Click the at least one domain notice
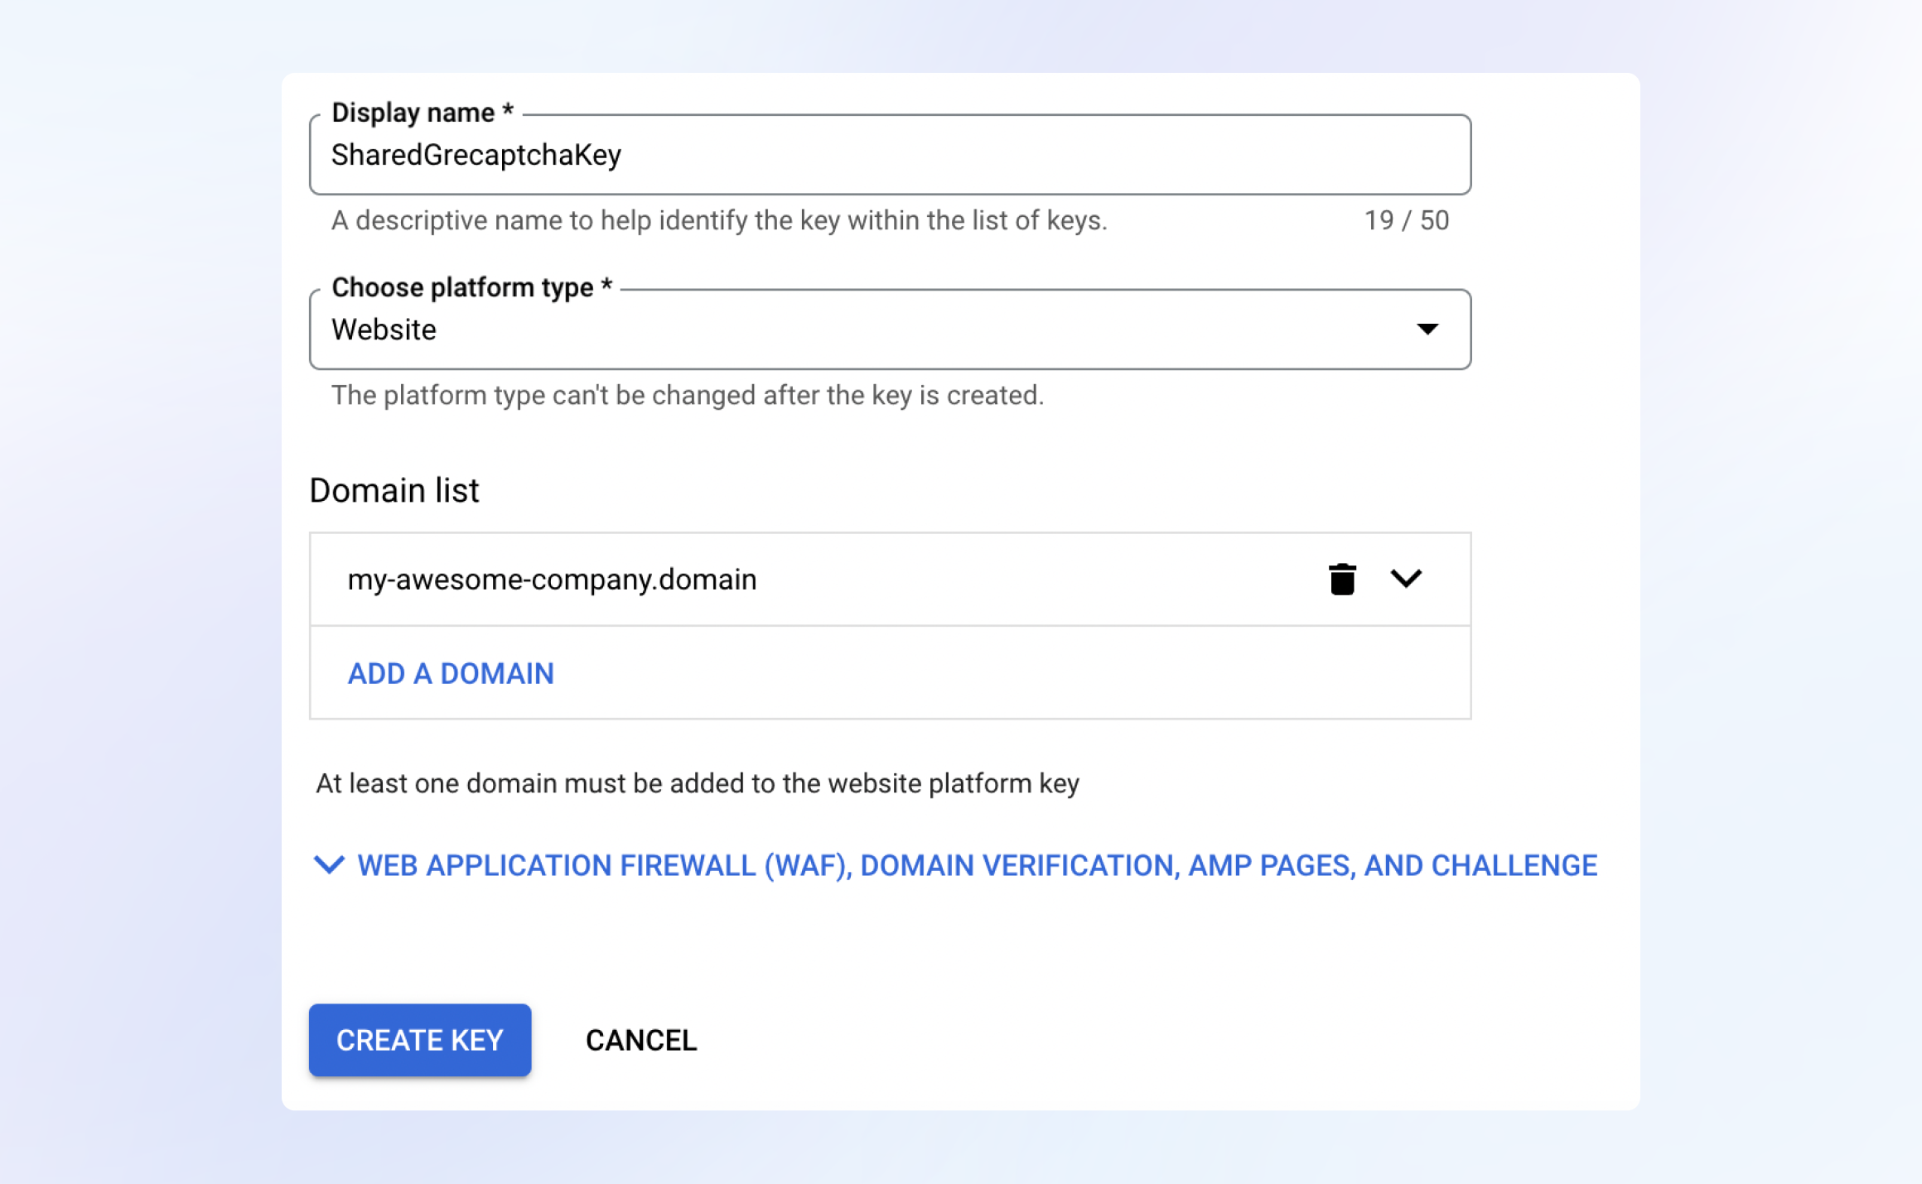 [698, 783]
